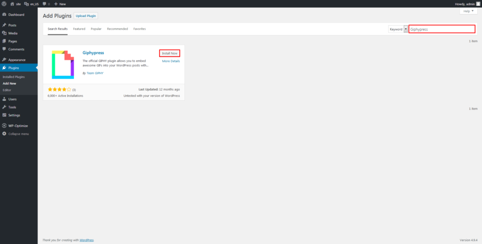Switch to the Recommended tab
Screen dimensions: 482x244
point(117,29)
